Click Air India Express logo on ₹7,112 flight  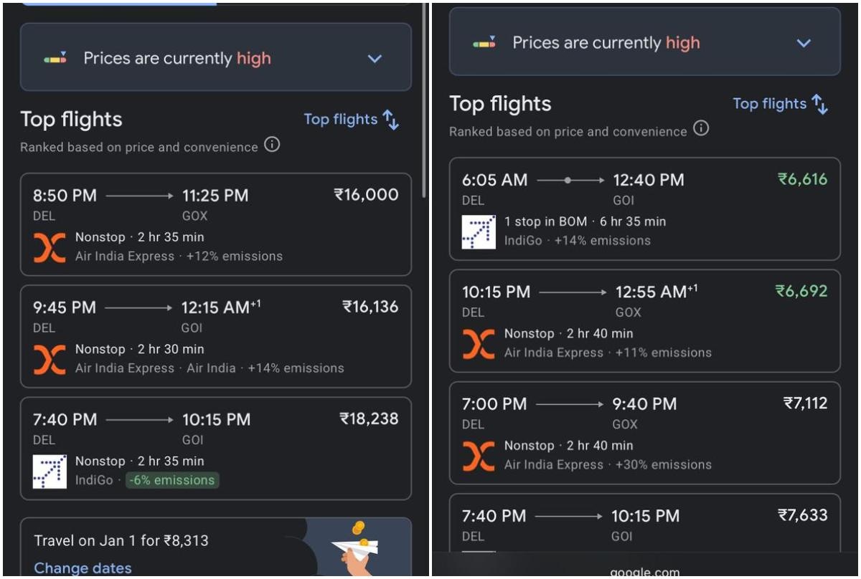tap(479, 455)
